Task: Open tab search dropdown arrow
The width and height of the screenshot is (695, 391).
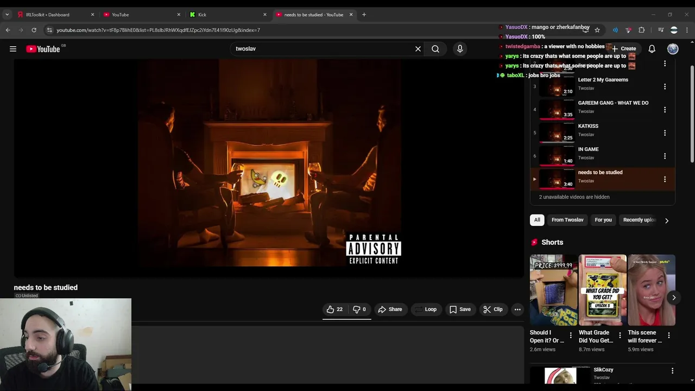Action: [x=7, y=15]
